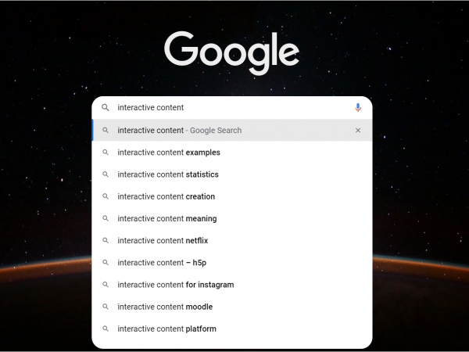This screenshot has width=469, height=352.
Task: Click the search icon beside 'interactive content examples'
Action: 106,153
